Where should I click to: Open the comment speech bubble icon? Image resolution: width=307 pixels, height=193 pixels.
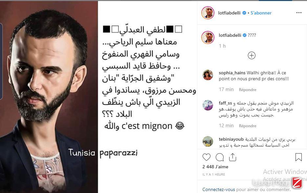pyautogui.click(x=220, y=157)
